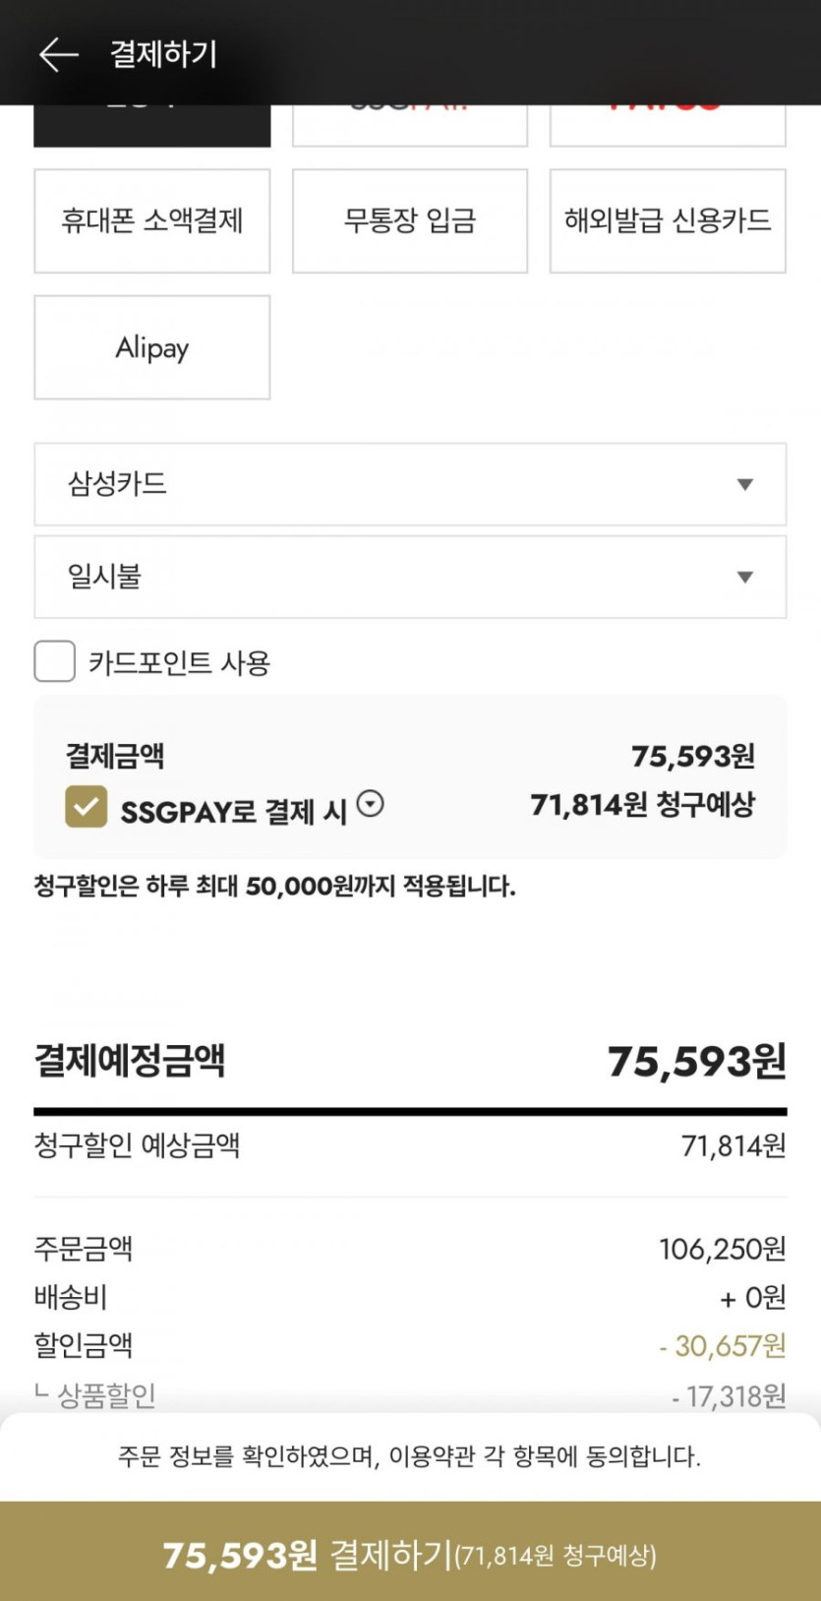821x1601 pixels.
Task: Tap the 카드포인트 사용 label text
Action: tap(179, 663)
